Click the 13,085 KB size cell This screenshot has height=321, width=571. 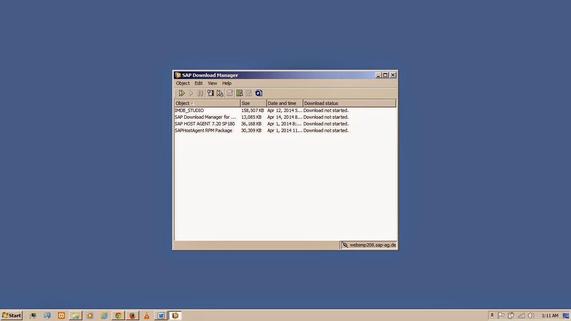pyautogui.click(x=251, y=117)
